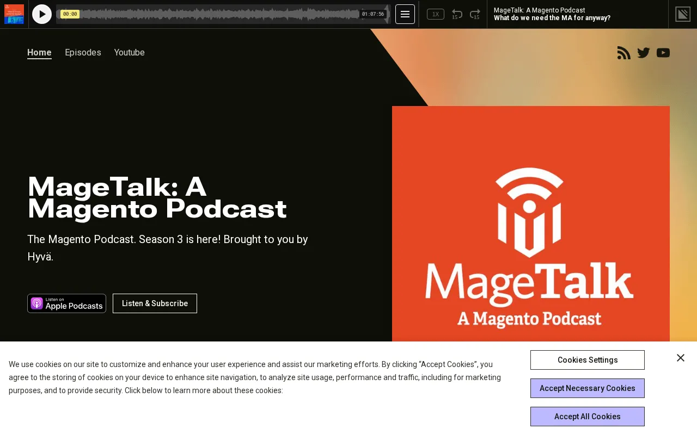
Task: Click the 01:07:56 duration label
Action: pyautogui.click(x=373, y=14)
